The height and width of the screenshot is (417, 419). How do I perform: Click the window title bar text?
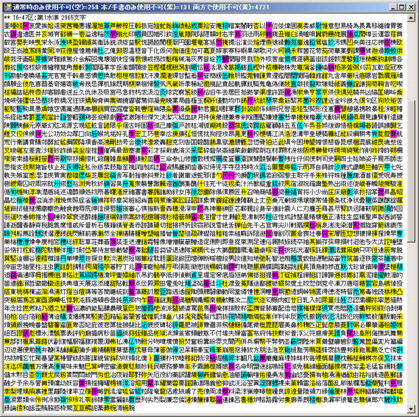(141, 7)
